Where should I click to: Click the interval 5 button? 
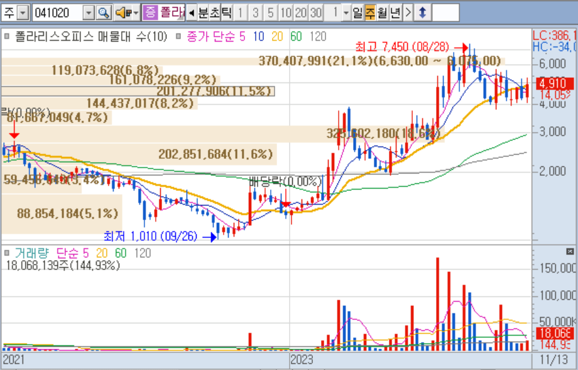[x=271, y=13]
